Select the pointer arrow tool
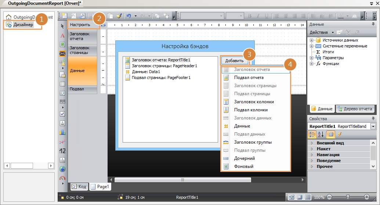This screenshot has width=380, height=205. pos(62,26)
